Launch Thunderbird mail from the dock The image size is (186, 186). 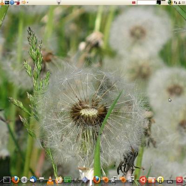[33, 179]
